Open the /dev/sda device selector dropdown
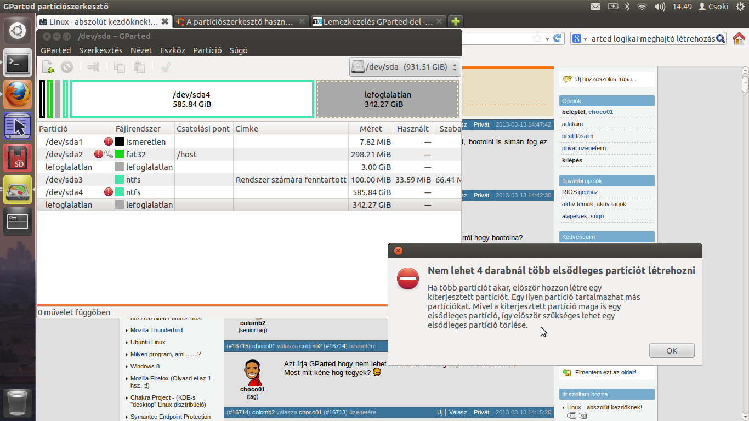Image resolution: width=749 pixels, height=421 pixels. [x=405, y=67]
